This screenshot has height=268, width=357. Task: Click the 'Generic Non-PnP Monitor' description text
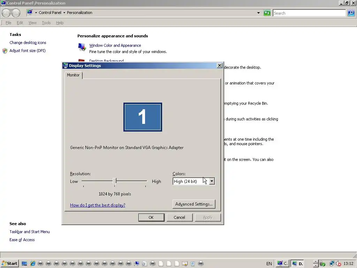[127, 148]
